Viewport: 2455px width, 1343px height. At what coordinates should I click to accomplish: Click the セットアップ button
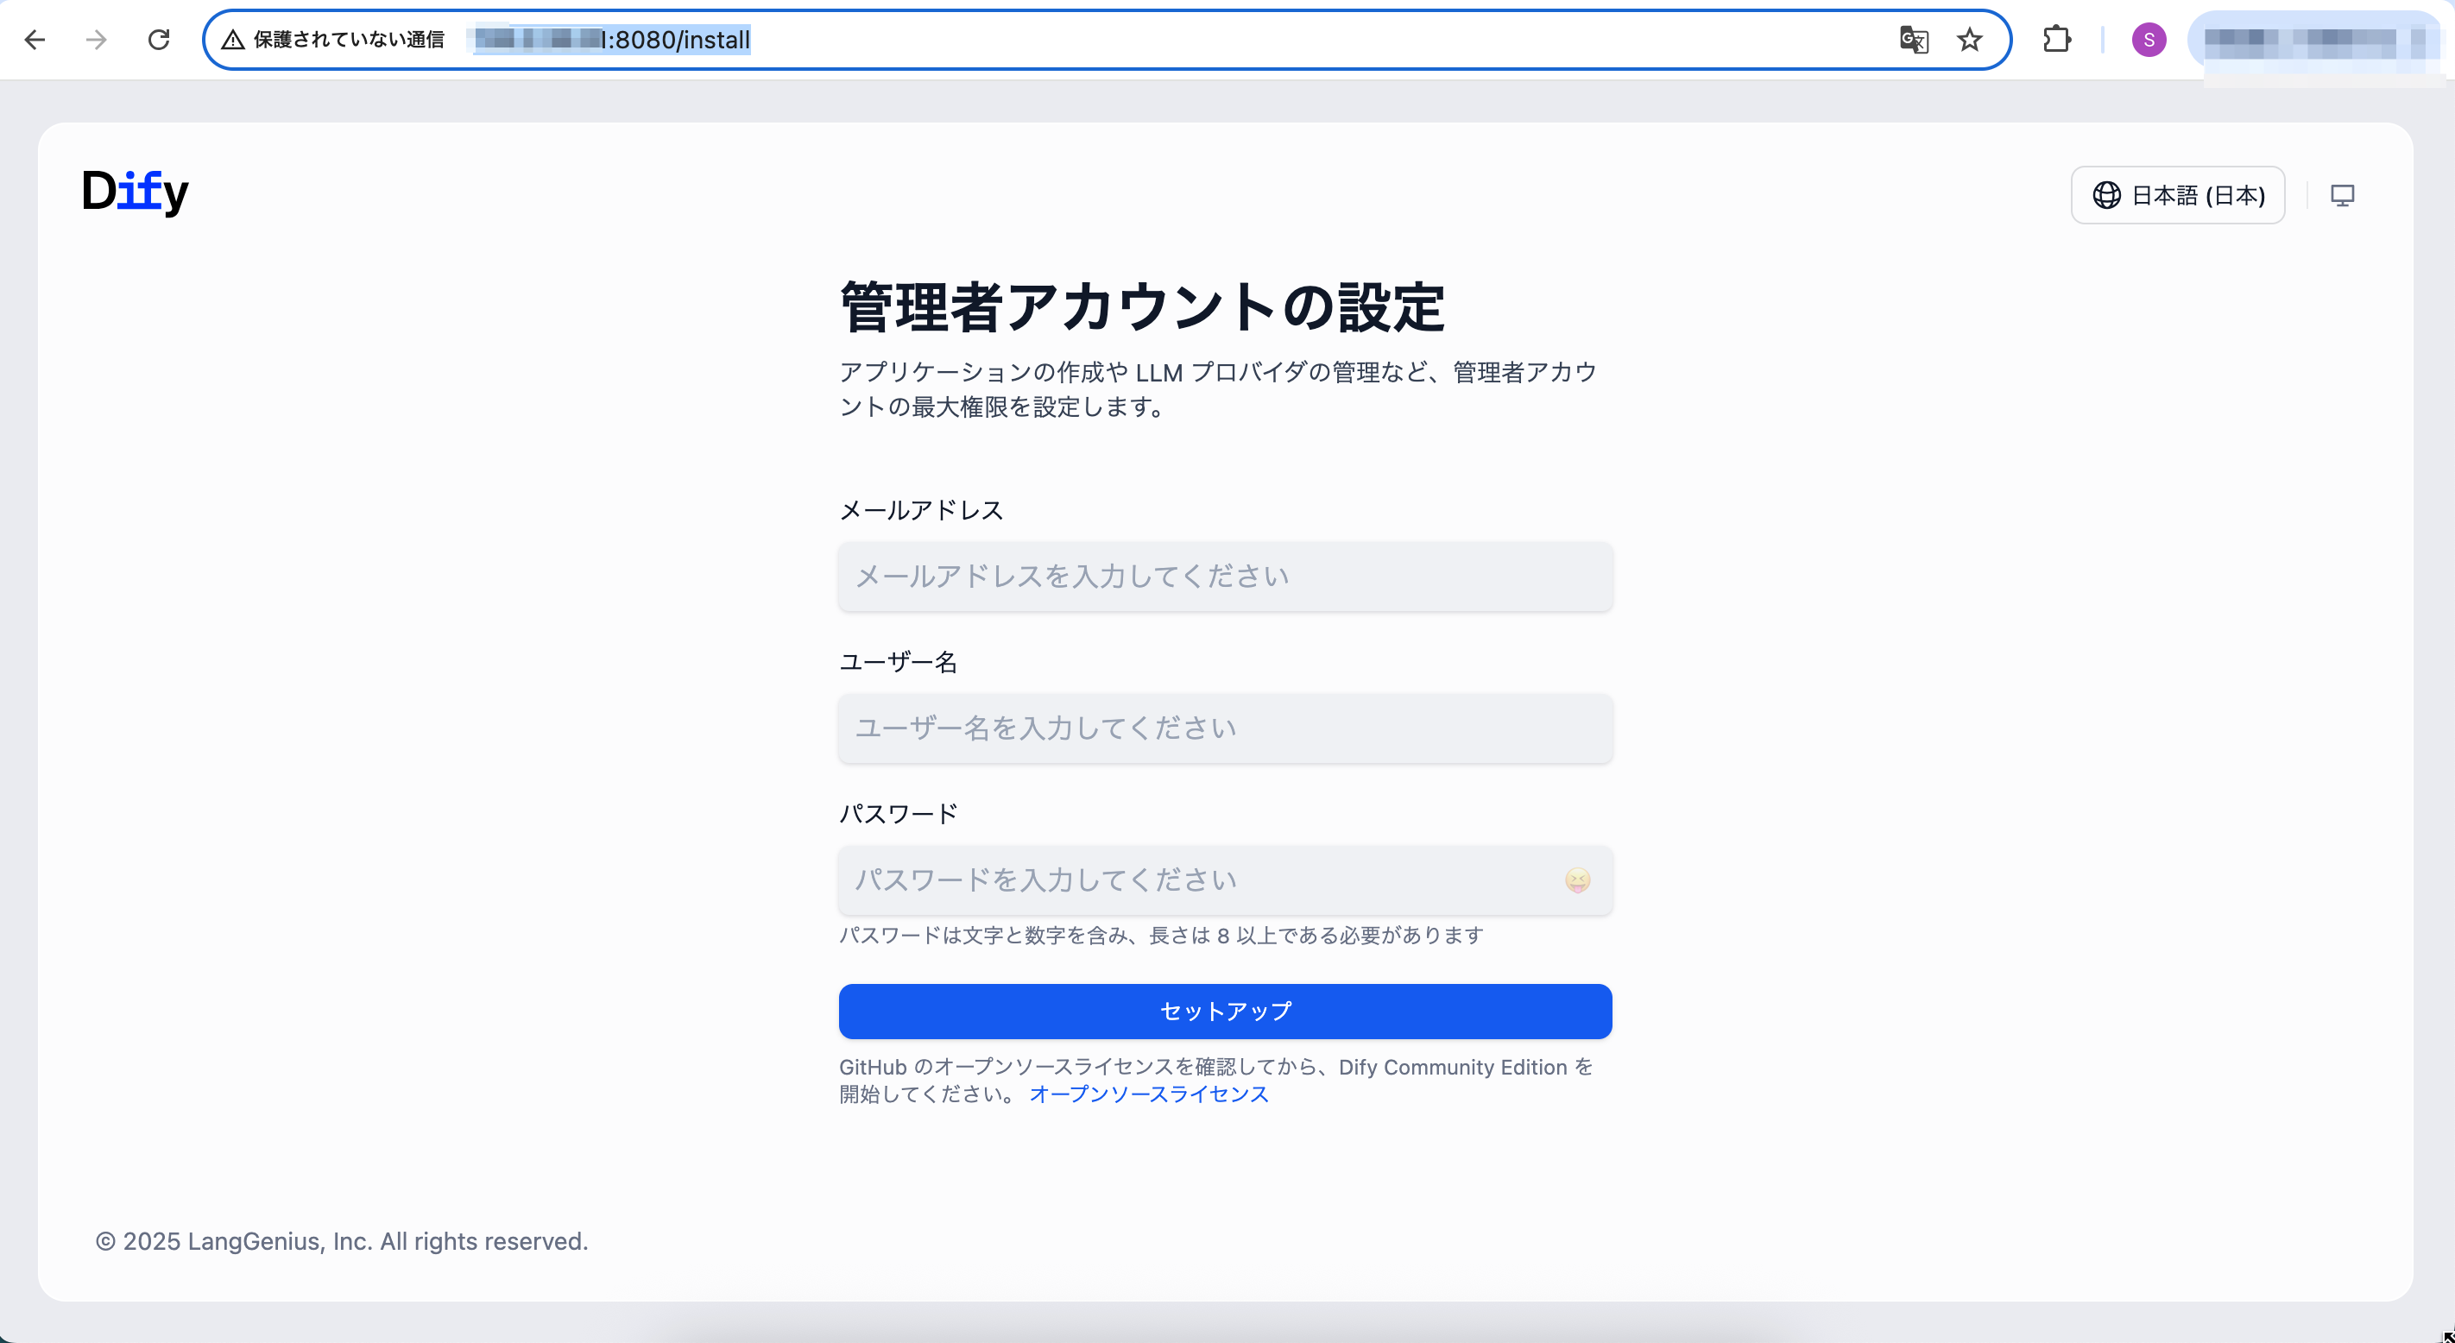1225,1012
